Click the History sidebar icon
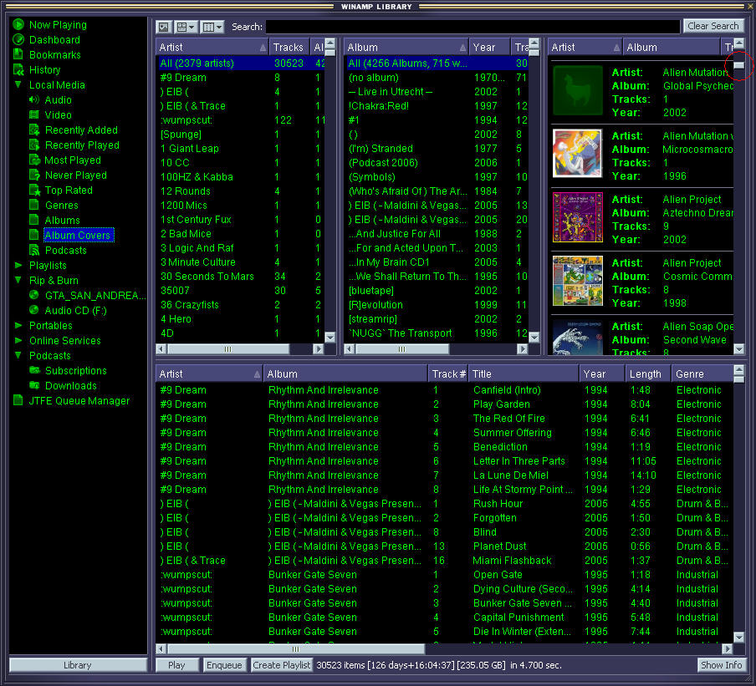Viewport: 756px width, 686px height. tap(18, 70)
